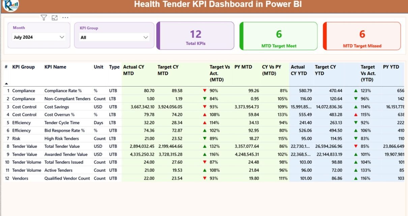Click the dashboard logo in the header
The width and height of the screenshot is (408, 216).
pos(10,5)
